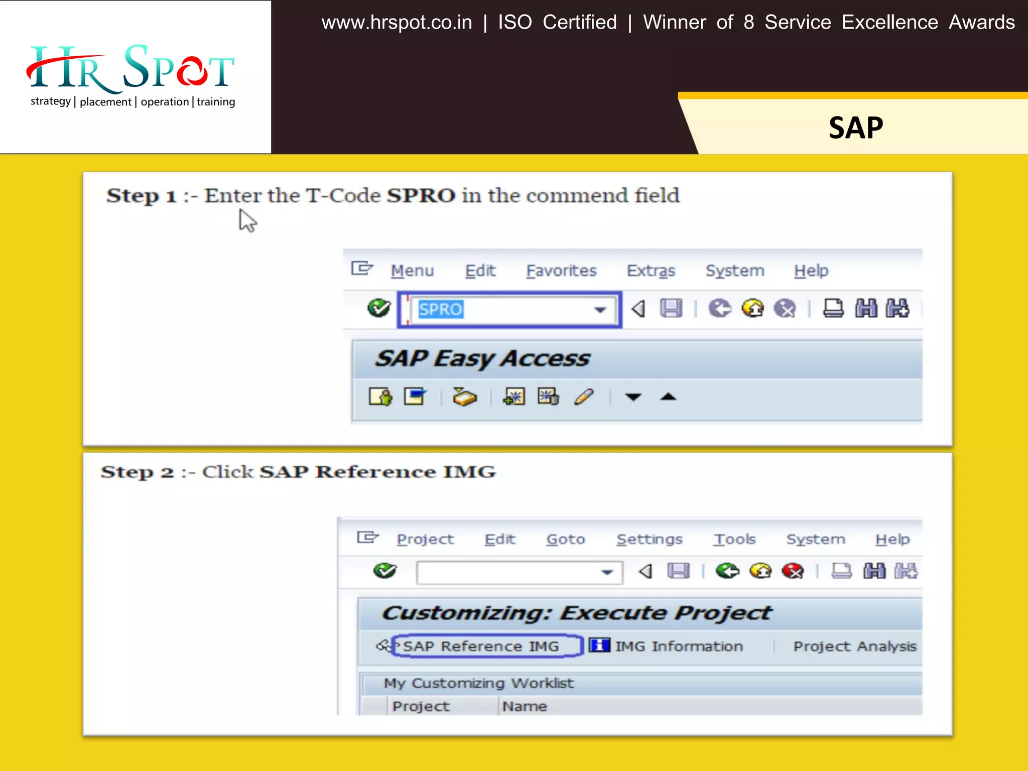1028x771 pixels.
Task: Click the window menu icon left of Menu
Action: (x=362, y=269)
